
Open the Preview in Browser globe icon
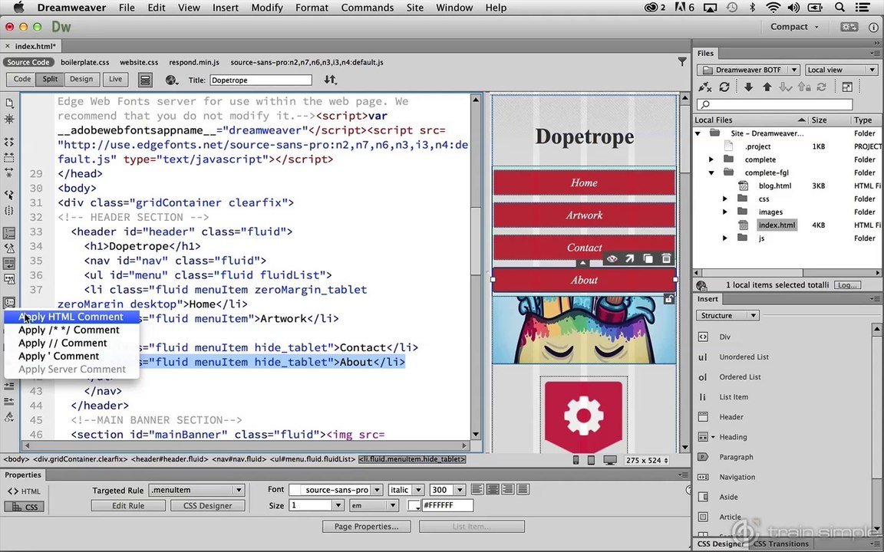click(172, 80)
